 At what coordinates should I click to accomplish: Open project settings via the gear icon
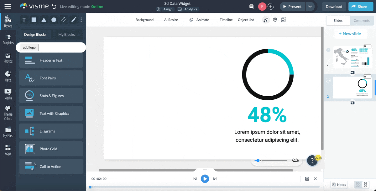[275, 20]
